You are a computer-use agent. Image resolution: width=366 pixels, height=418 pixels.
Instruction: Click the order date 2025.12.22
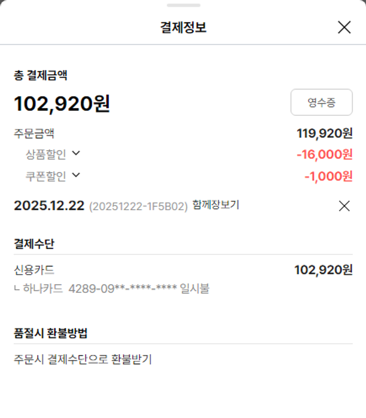(49, 206)
